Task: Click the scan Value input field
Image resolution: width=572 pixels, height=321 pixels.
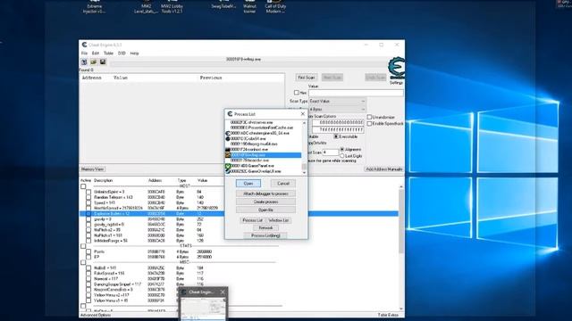Action: click(356, 93)
